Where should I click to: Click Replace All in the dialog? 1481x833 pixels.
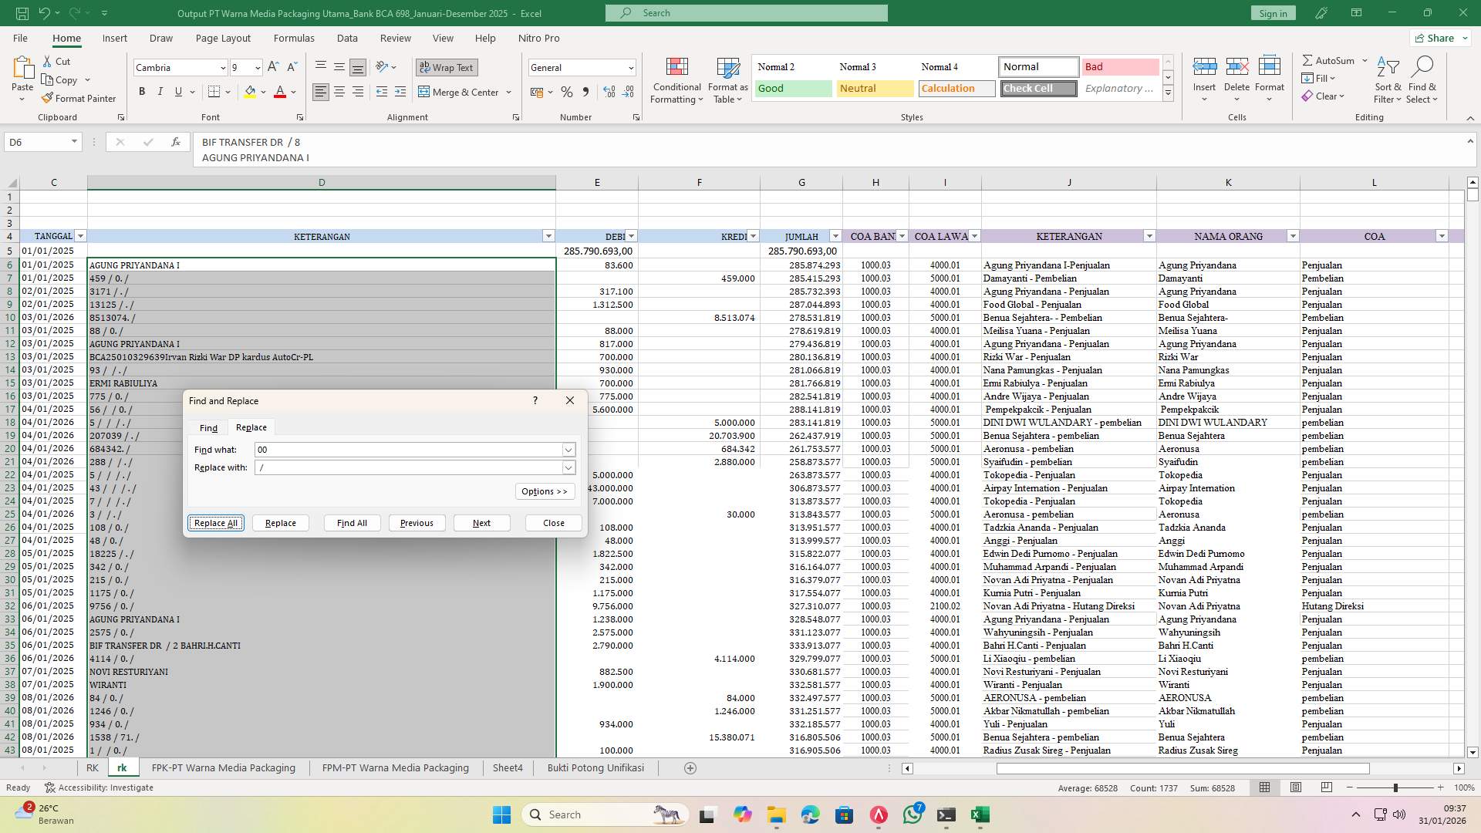coord(215,523)
